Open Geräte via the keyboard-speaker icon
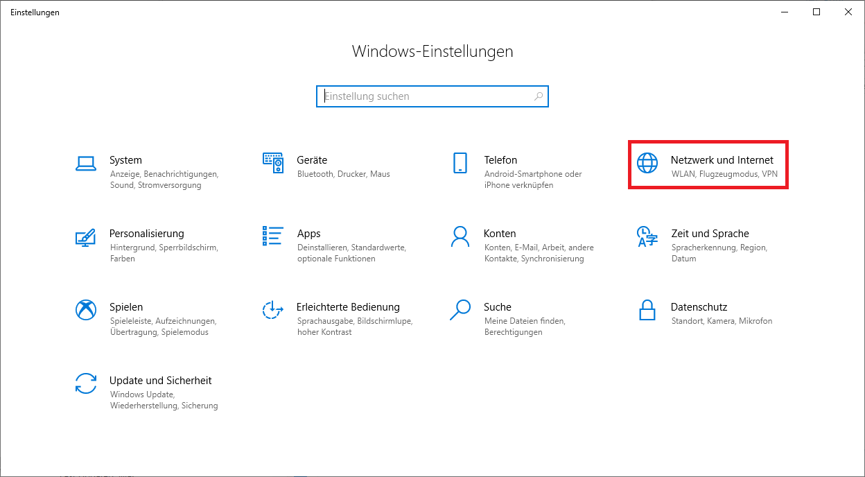This screenshot has height=477, width=865. tap(273, 163)
